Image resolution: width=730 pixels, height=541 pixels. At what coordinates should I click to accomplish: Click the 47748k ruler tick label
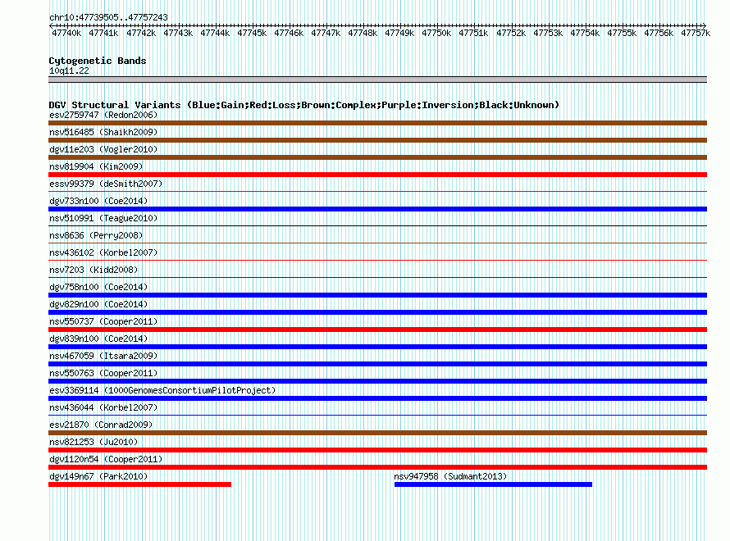click(363, 33)
